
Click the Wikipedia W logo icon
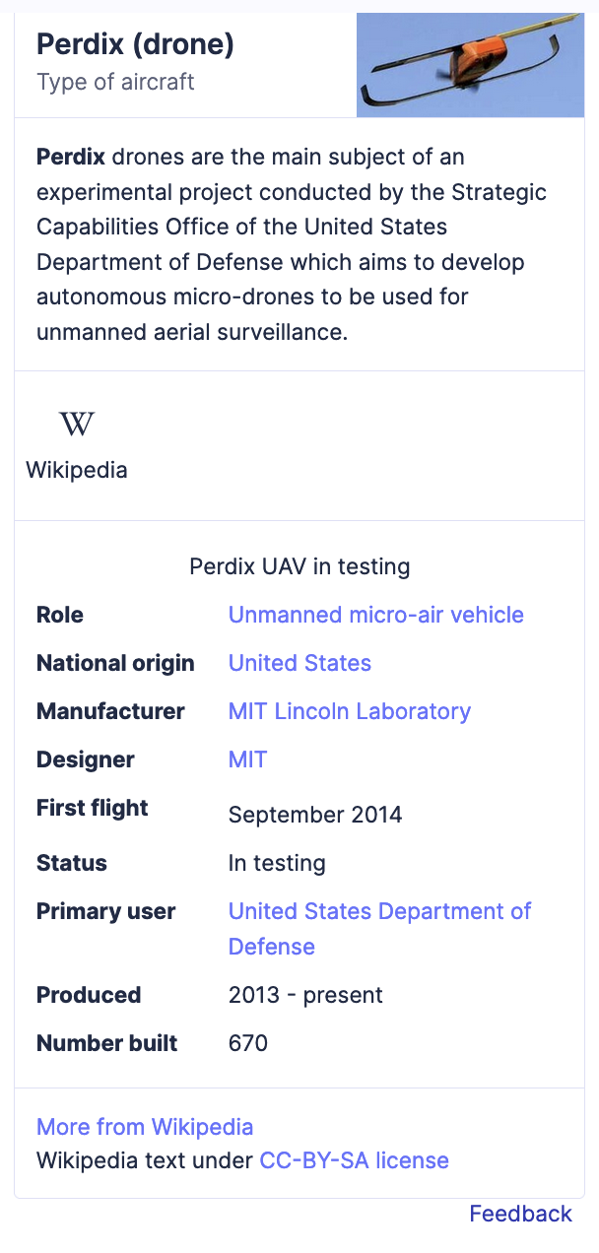click(77, 425)
